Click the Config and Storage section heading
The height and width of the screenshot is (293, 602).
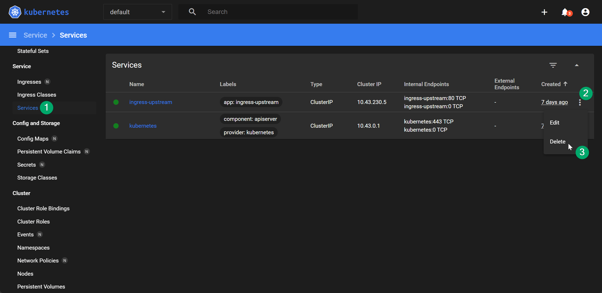(36, 123)
